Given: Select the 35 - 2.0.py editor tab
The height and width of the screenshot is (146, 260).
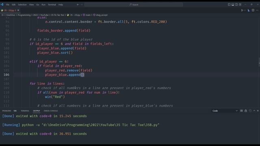Looking at the screenshot, I should (10, 10).
